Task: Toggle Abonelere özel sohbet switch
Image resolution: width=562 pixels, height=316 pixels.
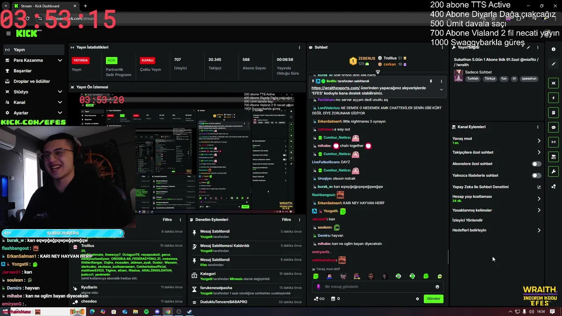Action: (x=536, y=164)
